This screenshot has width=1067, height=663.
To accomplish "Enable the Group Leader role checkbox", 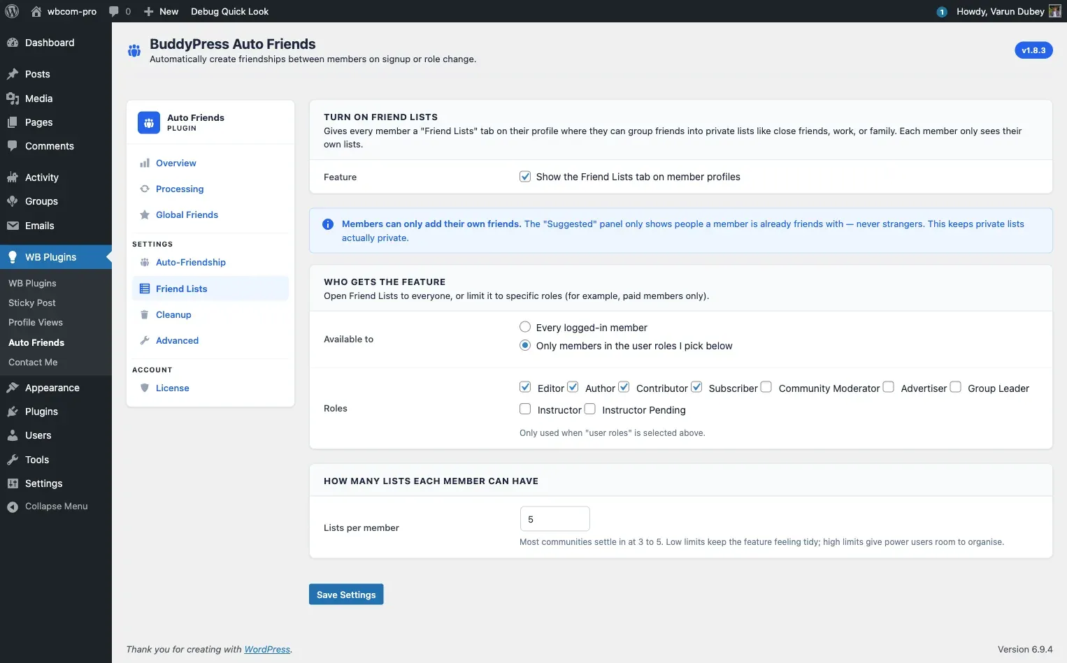I will [956, 387].
